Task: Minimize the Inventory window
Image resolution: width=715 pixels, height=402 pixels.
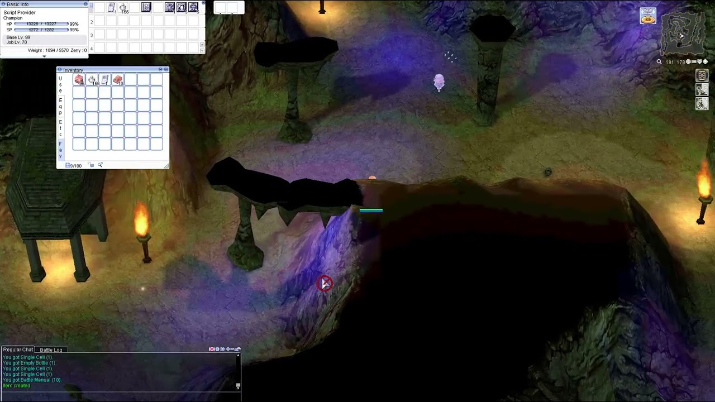Action: [x=160, y=70]
